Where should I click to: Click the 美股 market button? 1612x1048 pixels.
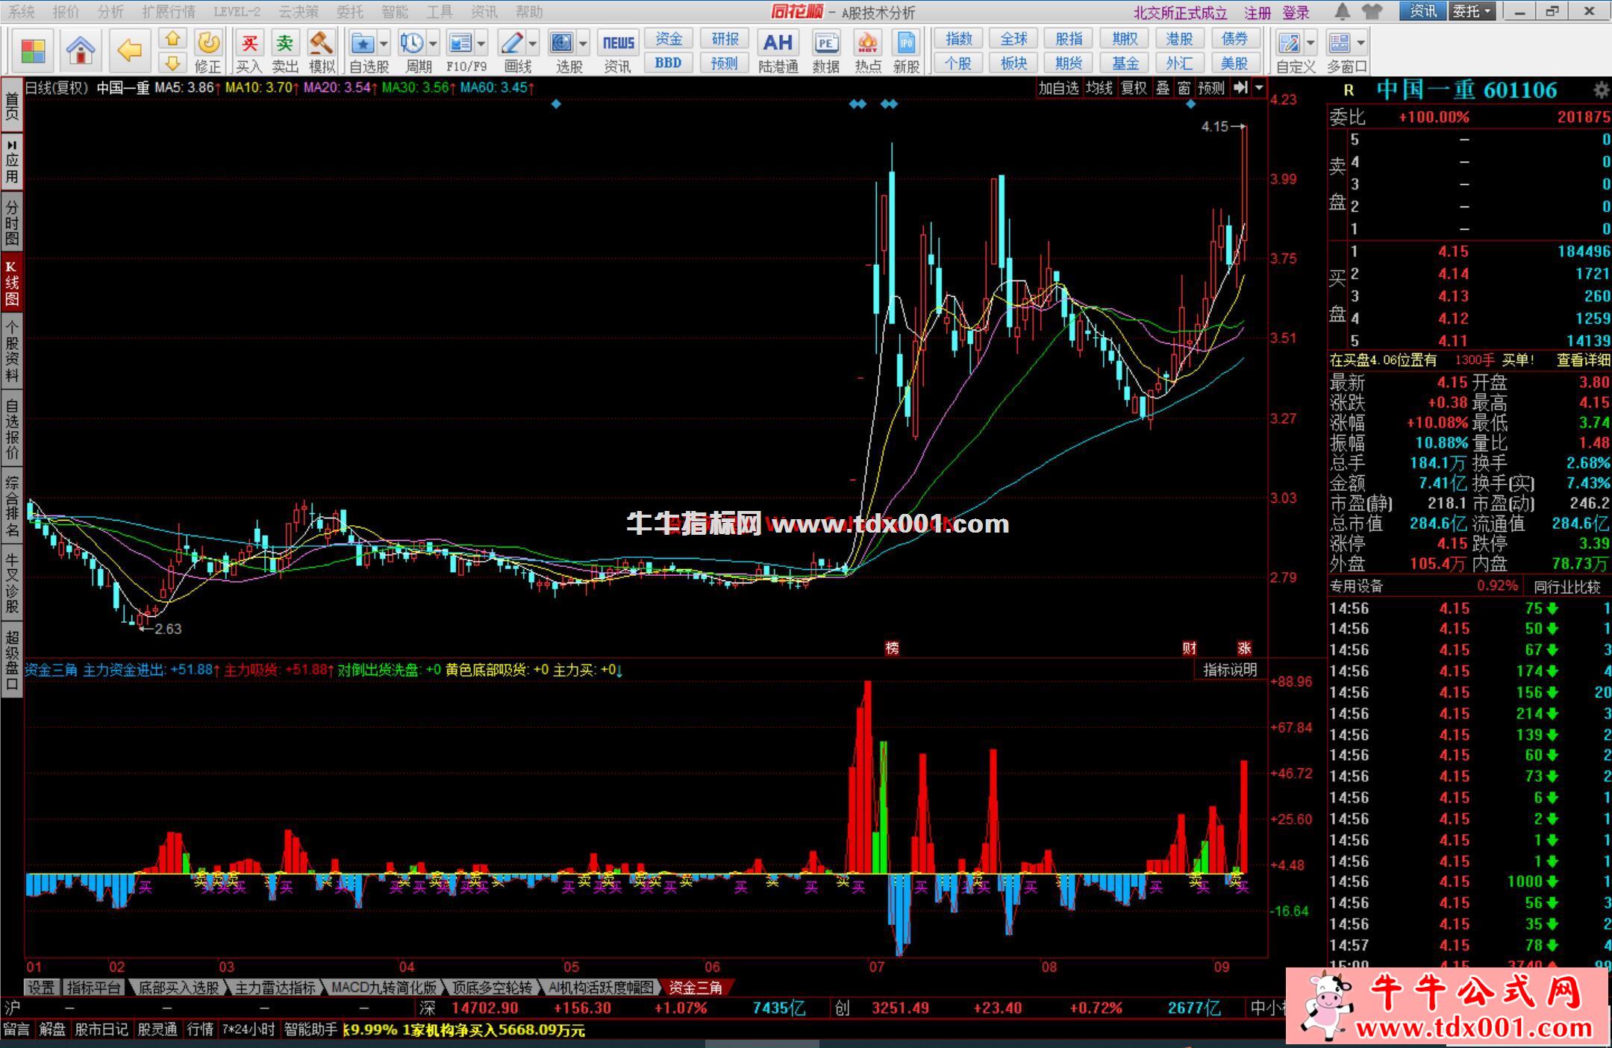1234,63
